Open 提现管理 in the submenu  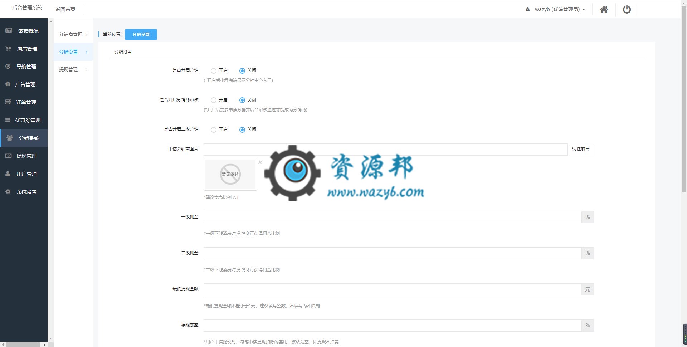tap(68, 69)
